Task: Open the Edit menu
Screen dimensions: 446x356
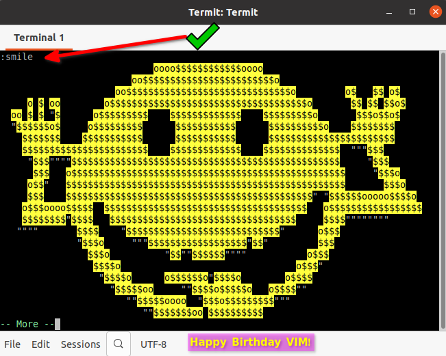Action: point(40,344)
